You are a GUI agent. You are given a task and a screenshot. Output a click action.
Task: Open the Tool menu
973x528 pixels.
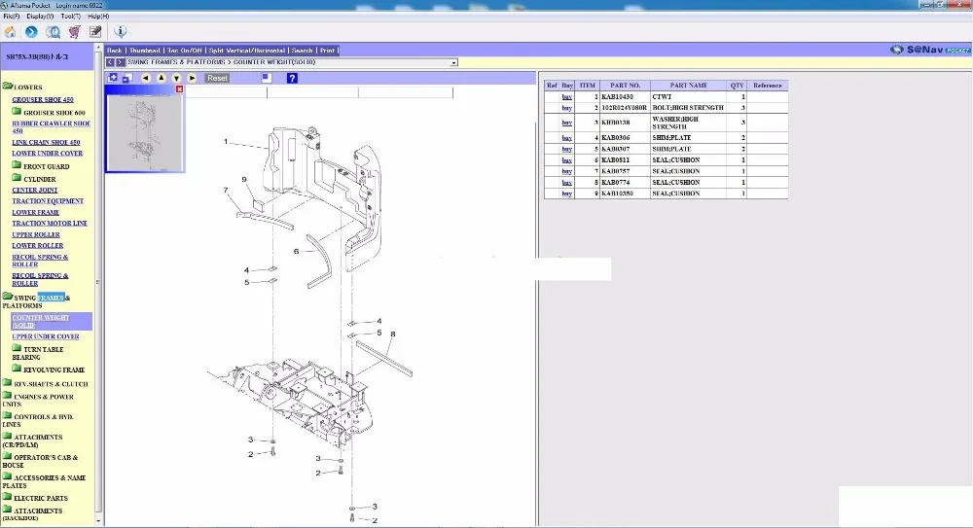[x=71, y=17]
